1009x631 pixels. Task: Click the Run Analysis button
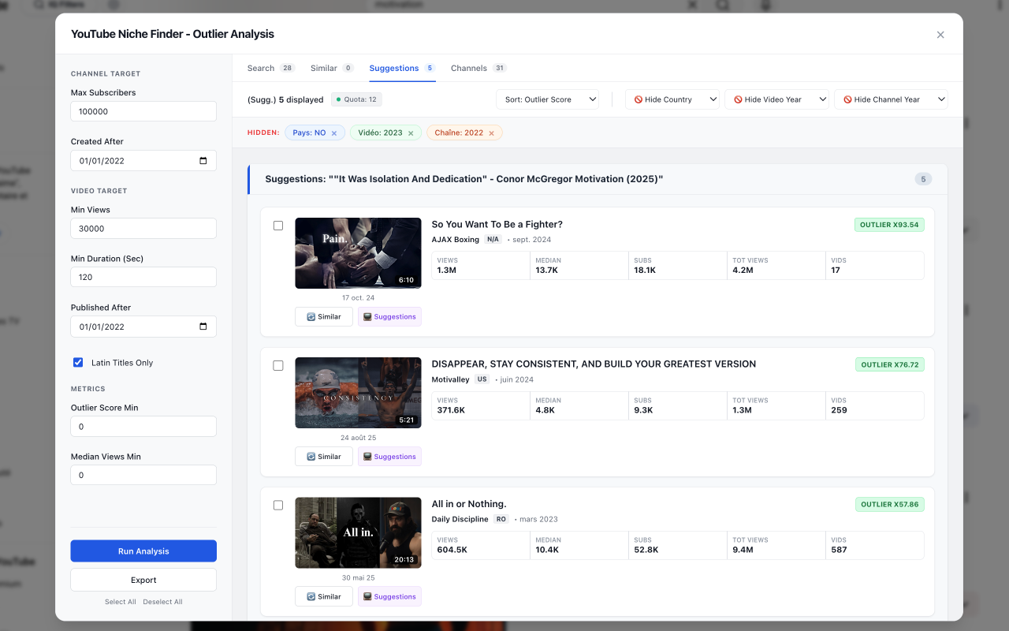click(x=143, y=551)
